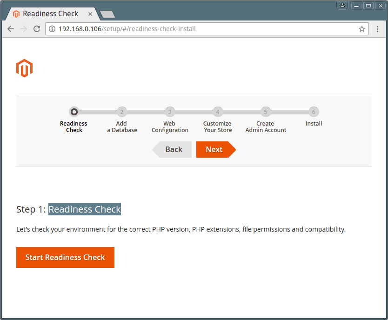Close the Readiness Check tab
The image size is (388, 320).
pos(90,14)
